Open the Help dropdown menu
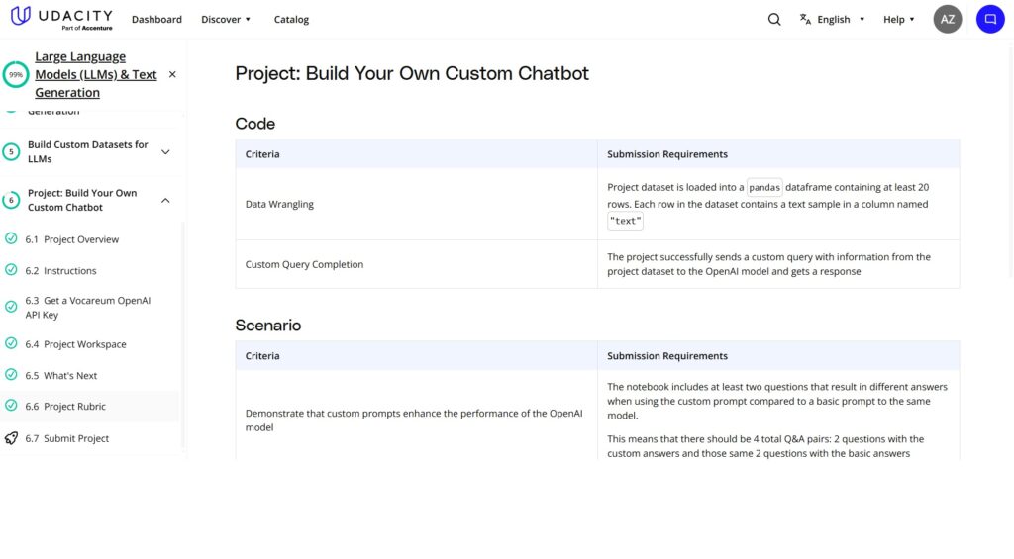This screenshot has height=559, width=1014. click(899, 20)
